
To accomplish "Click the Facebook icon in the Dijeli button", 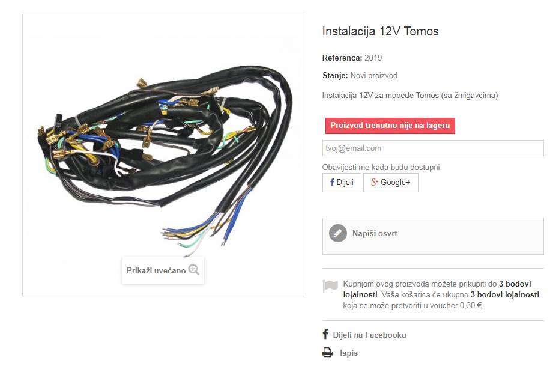I will 332,182.
